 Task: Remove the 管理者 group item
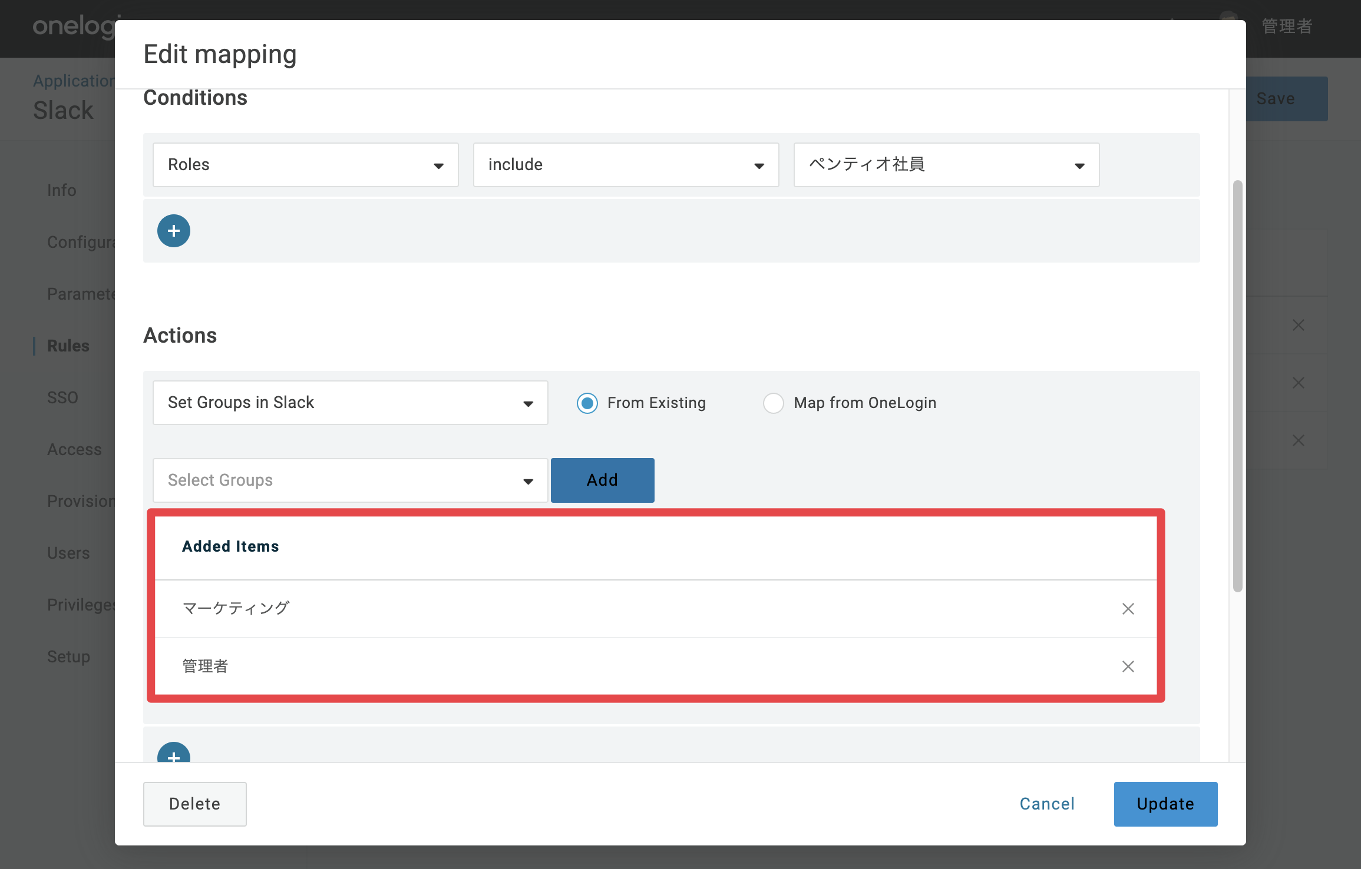pyautogui.click(x=1128, y=666)
